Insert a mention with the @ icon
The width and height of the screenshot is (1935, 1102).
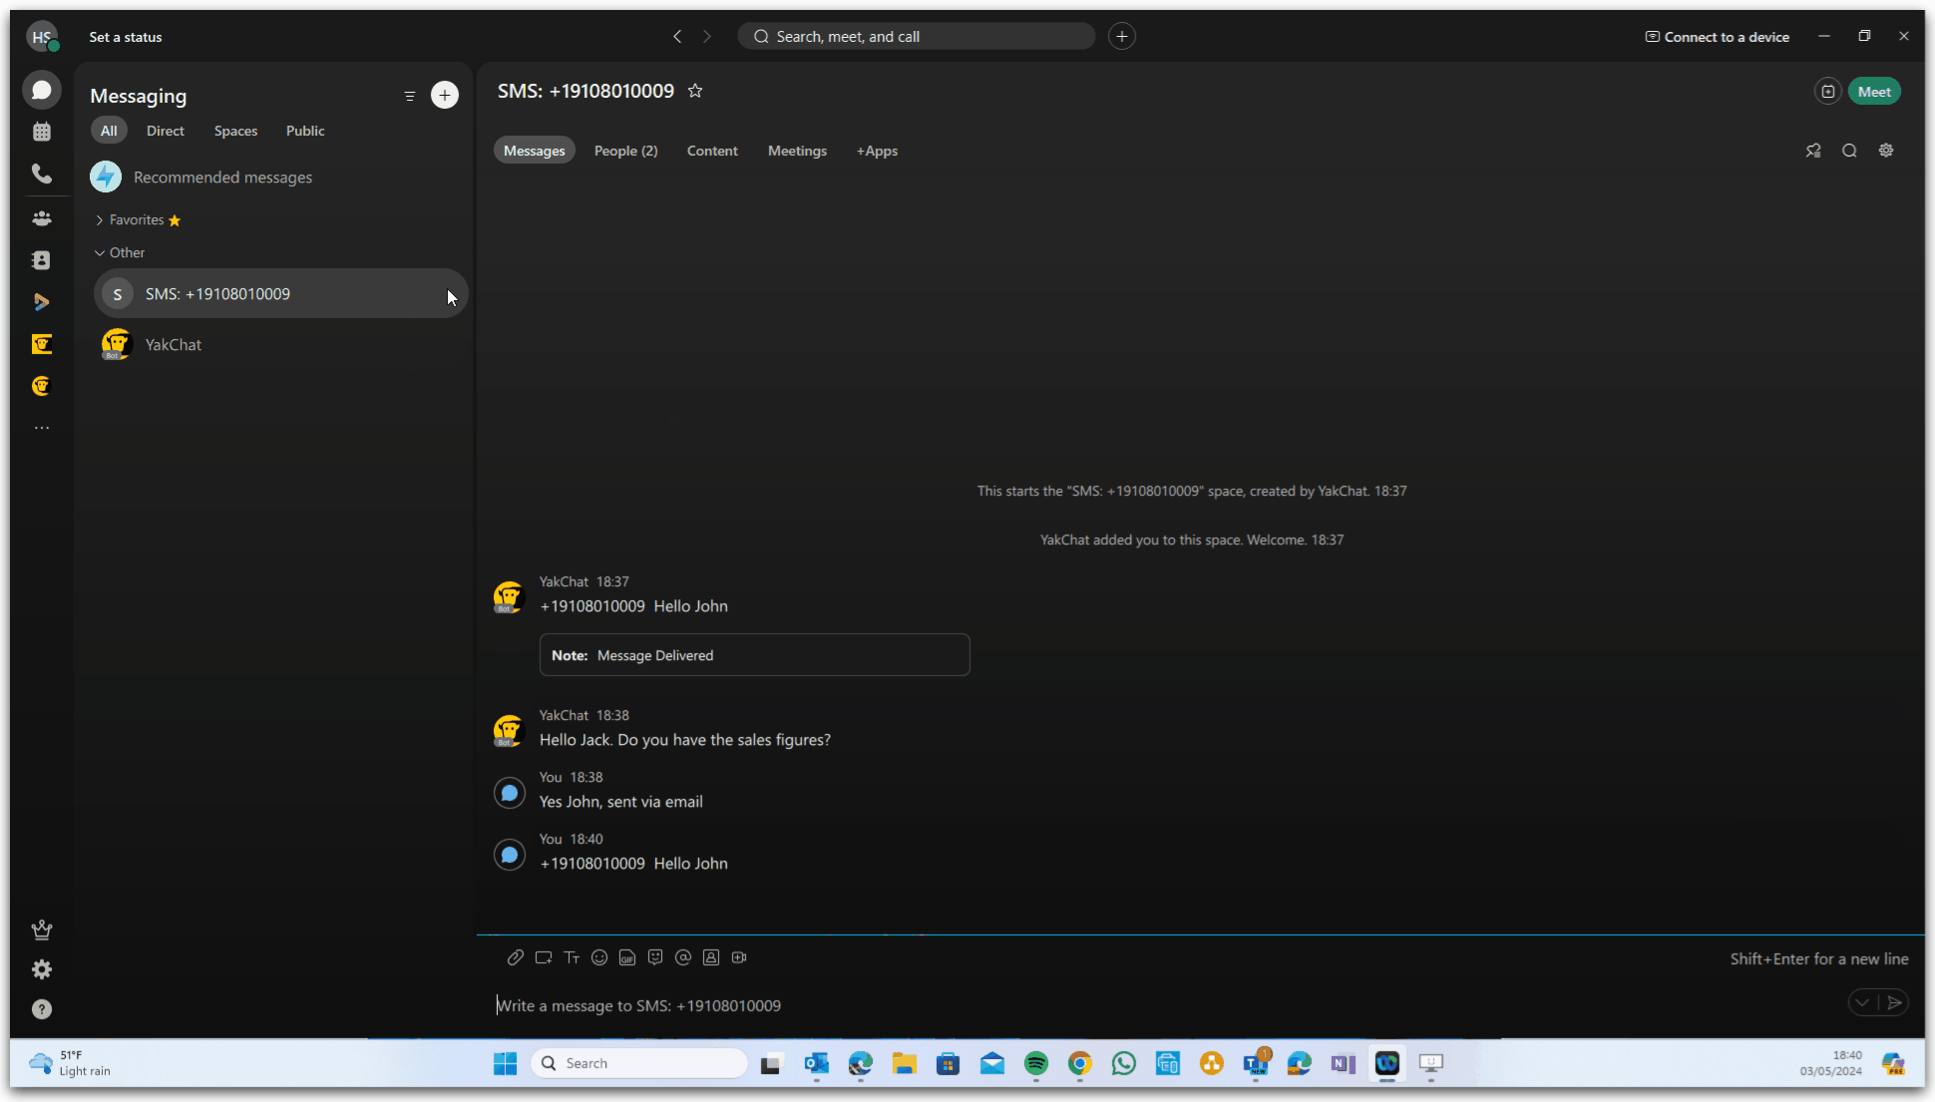[x=683, y=957]
